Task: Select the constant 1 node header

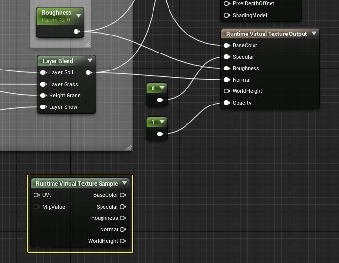Action: click(x=153, y=122)
